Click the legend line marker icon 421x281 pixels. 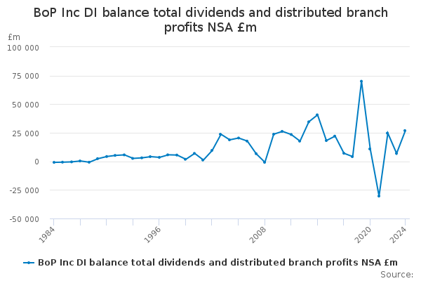[29, 263]
